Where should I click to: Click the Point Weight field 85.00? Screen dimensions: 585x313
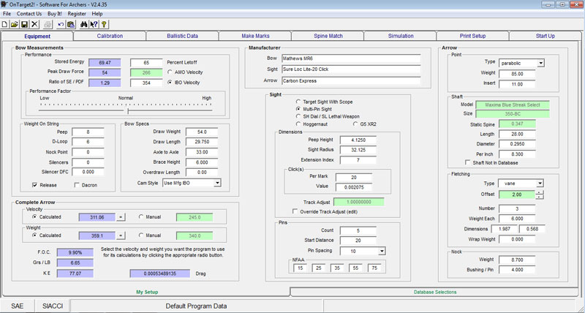517,74
